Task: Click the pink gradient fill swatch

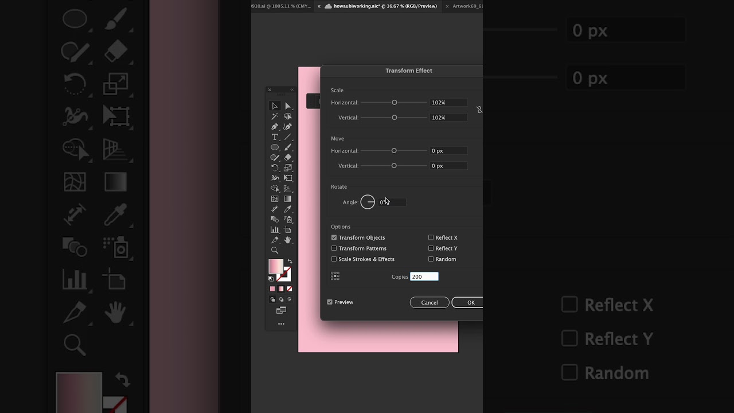Action: pos(275,266)
